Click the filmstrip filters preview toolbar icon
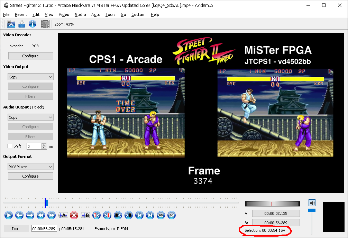This screenshot has height=238, width=348. (x=45, y=24)
